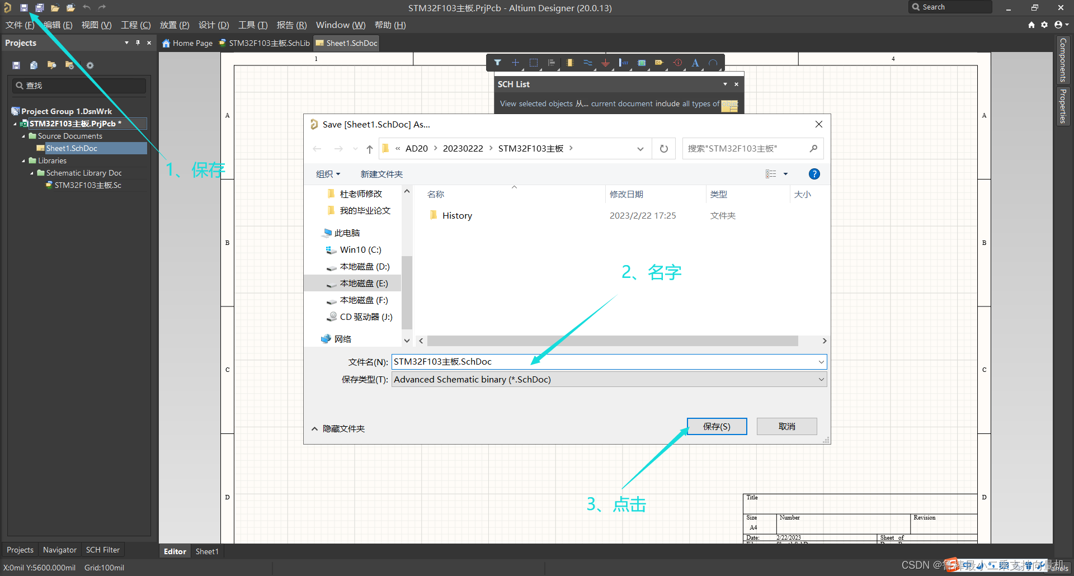1074x576 pixels.
Task: Open the 设计 (D) menu
Action: [214, 25]
